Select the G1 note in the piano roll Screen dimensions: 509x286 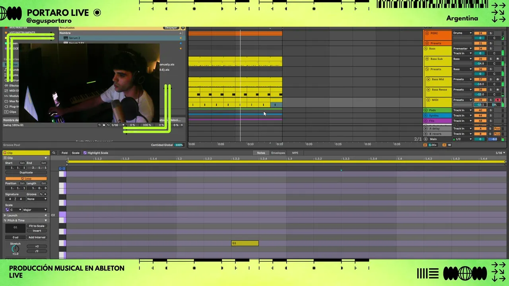(245, 243)
